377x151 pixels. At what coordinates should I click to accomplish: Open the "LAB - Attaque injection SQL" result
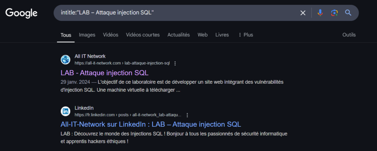click(x=105, y=72)
